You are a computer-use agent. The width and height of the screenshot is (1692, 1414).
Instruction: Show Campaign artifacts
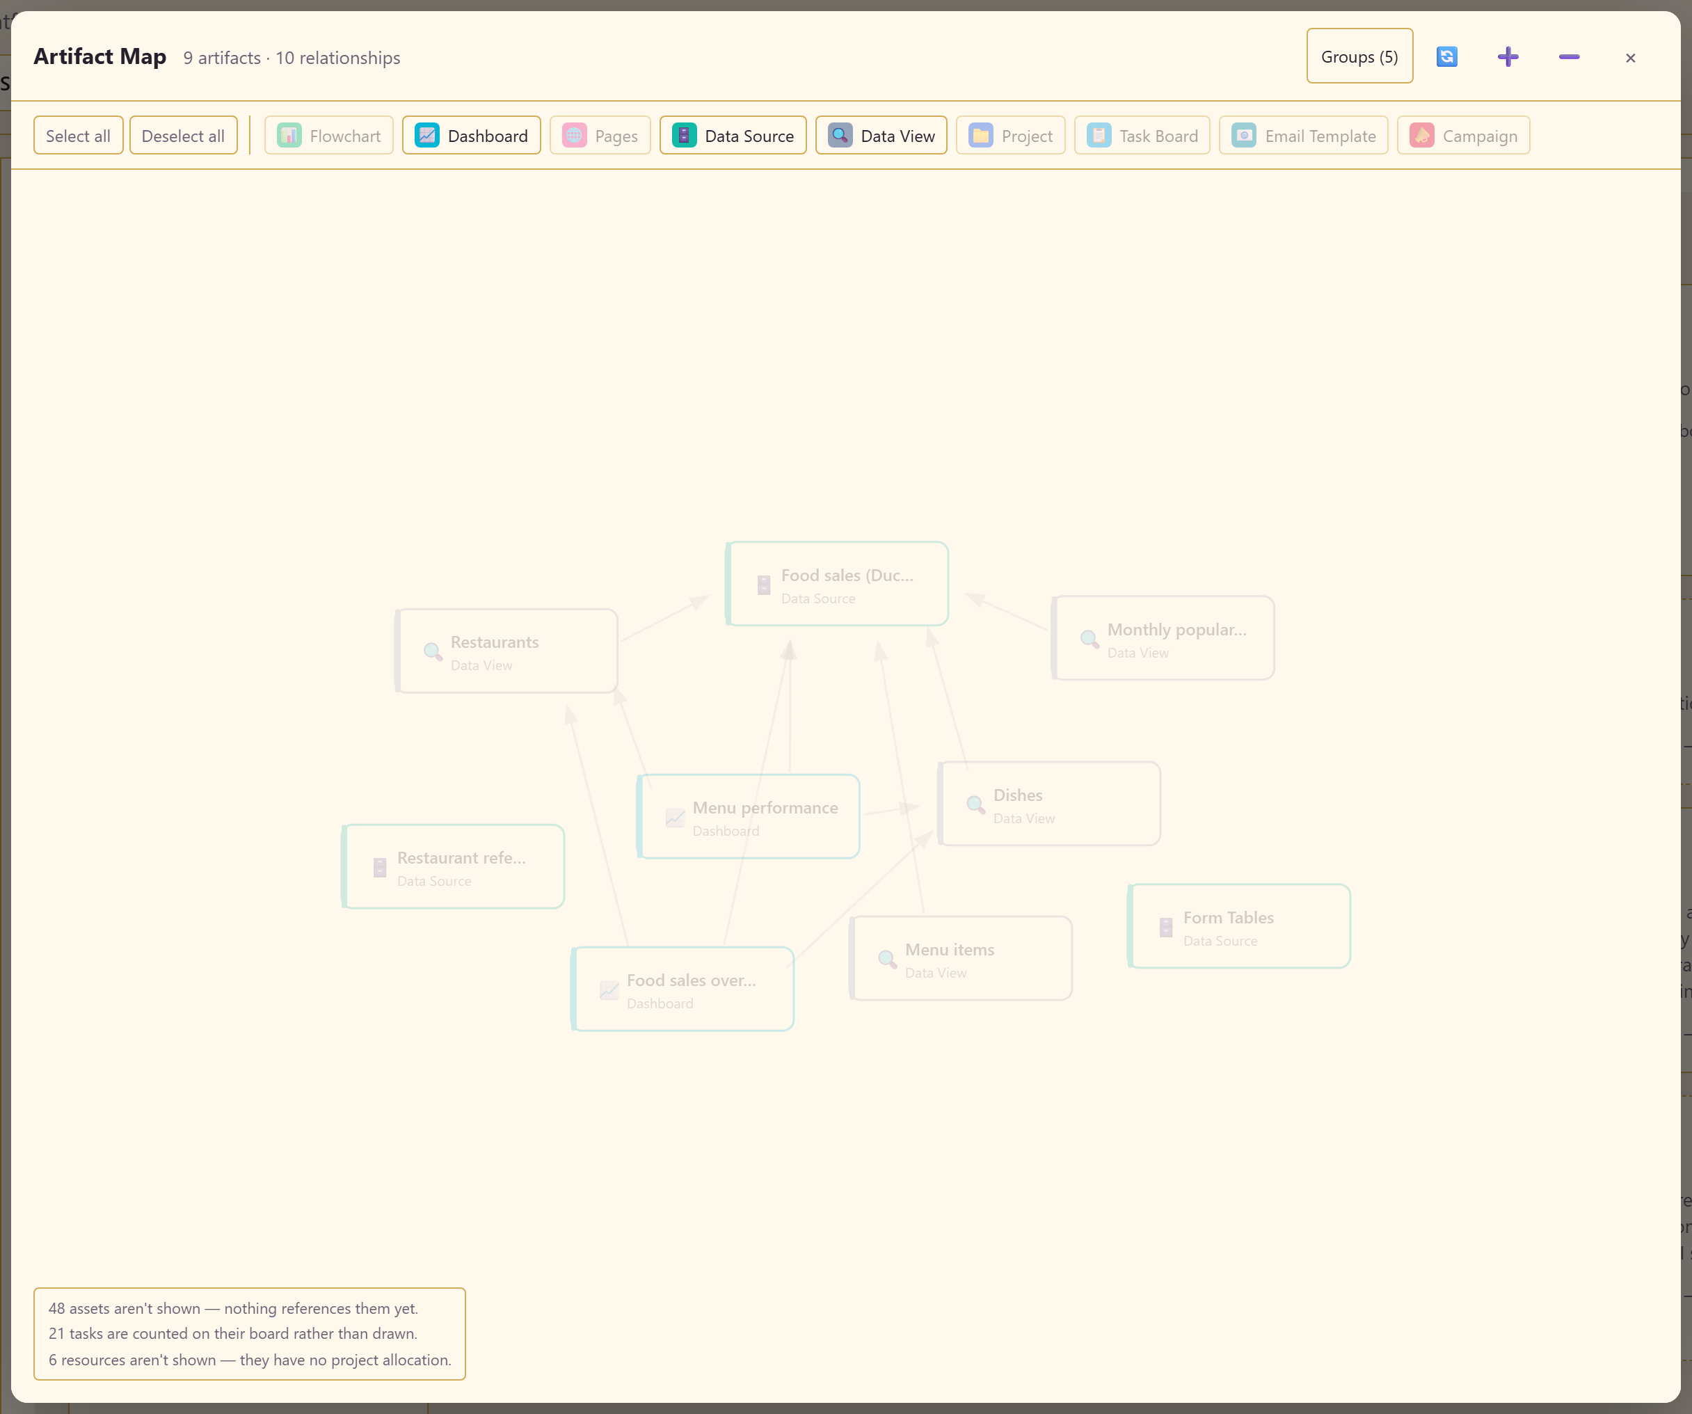tap(1463, 136)
